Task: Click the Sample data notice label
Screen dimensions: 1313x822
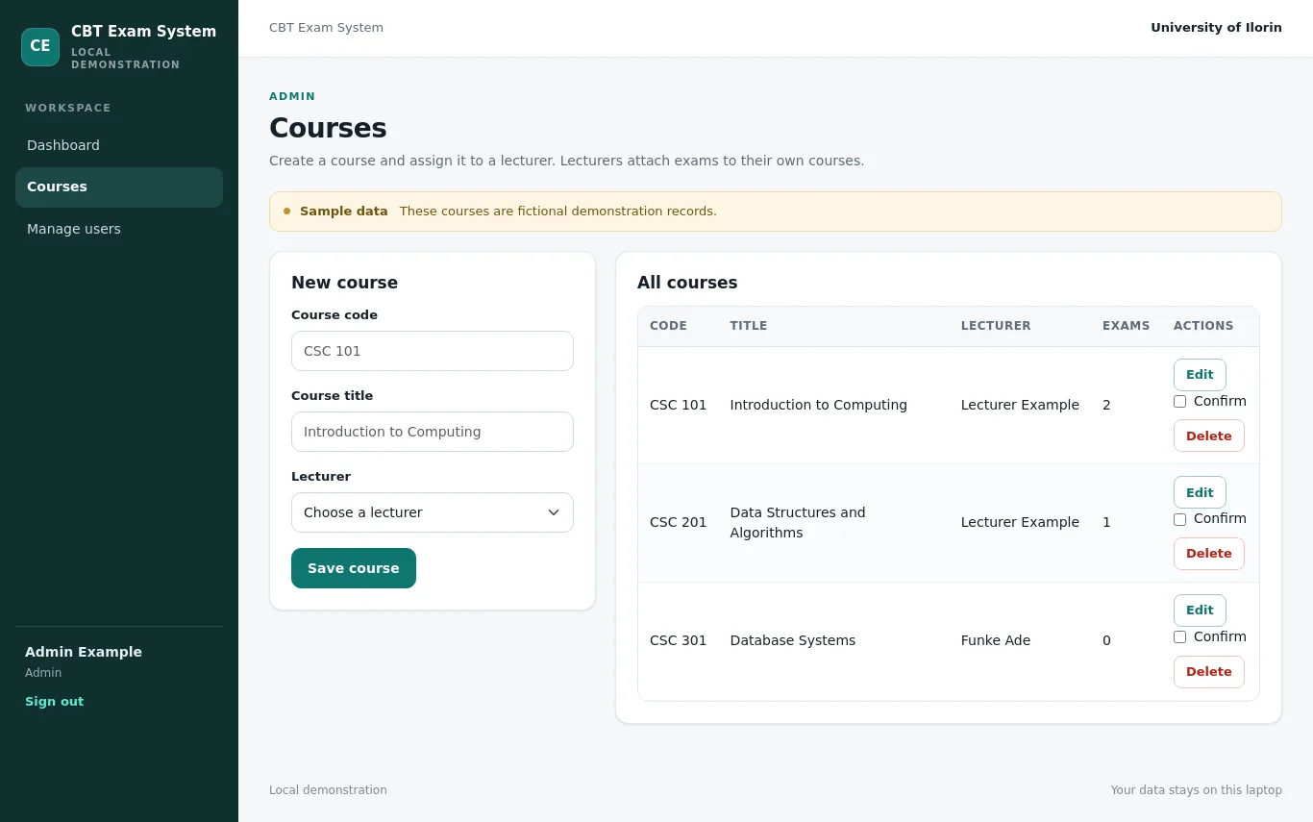Action: point(344,212)
